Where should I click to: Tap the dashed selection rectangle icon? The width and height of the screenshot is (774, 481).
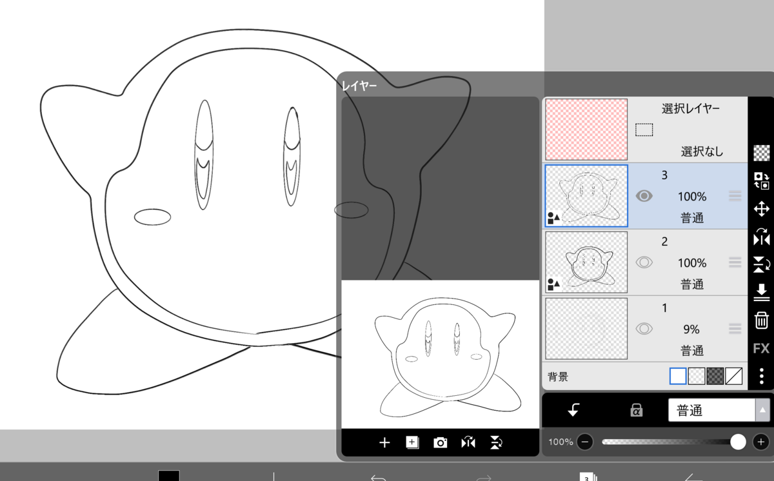click(x=644, y=130)
